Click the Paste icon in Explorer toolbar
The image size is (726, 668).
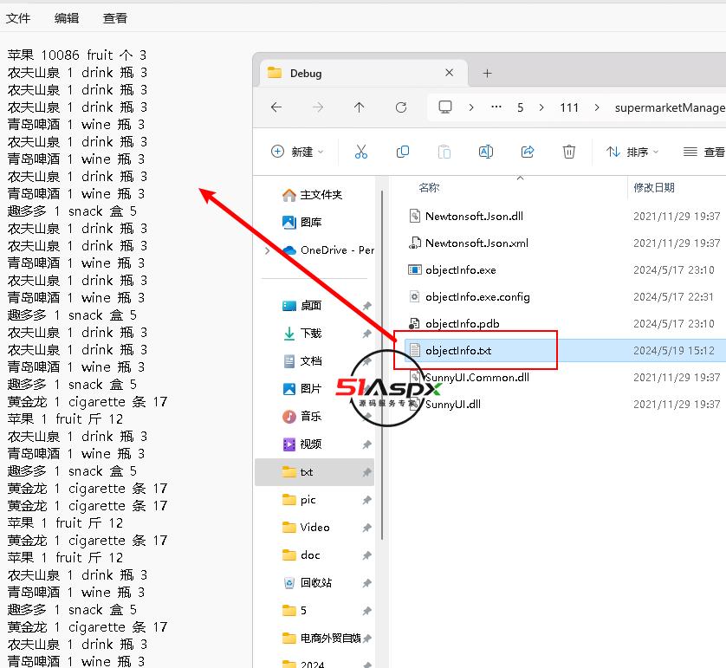[x=444, y=152]
